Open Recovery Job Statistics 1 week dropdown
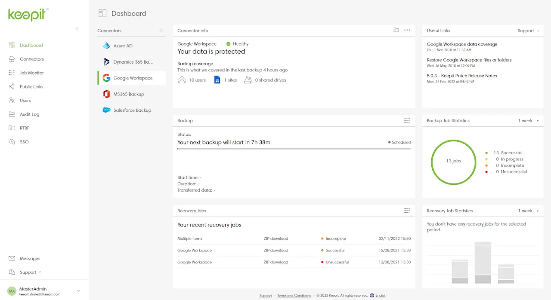 click(x=529, y=211)
